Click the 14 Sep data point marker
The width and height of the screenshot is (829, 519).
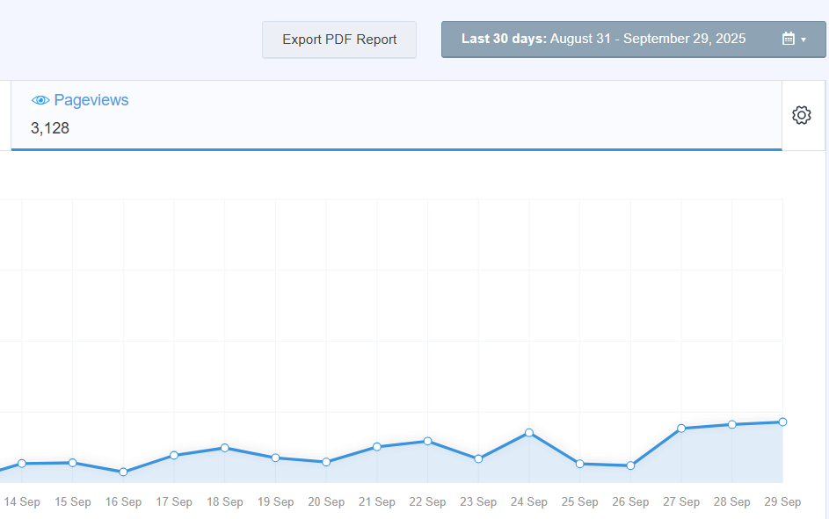(x=22, y=463)
